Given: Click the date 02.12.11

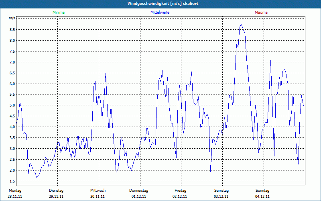Looking at the screenshot, I should click(180, 197).
